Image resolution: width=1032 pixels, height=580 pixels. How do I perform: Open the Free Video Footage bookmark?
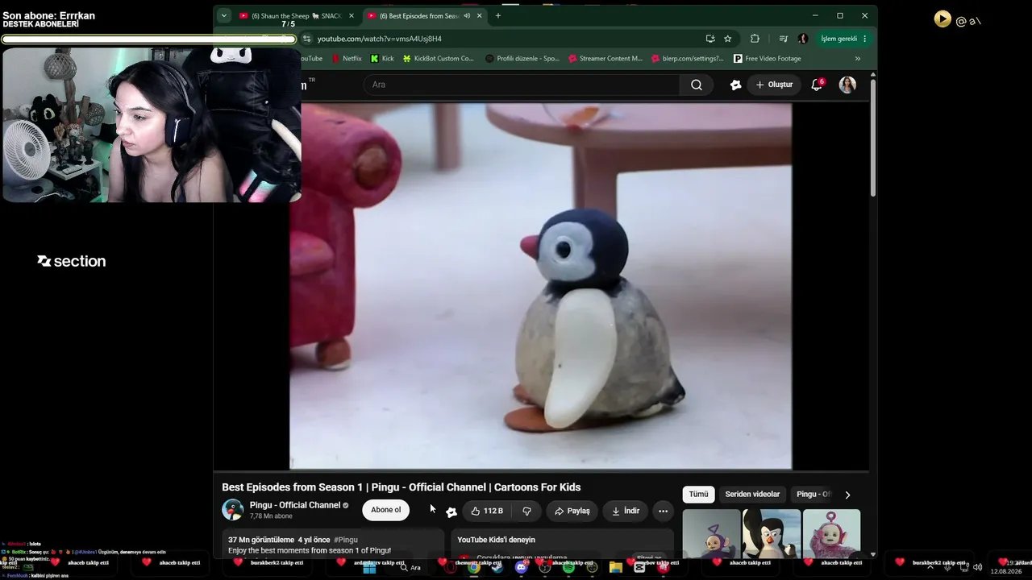(x=767, y=58)
